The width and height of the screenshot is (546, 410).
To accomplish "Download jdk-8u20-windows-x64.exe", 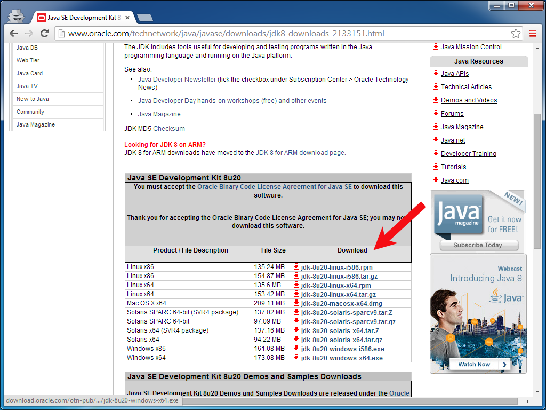I will click(342, 358).
